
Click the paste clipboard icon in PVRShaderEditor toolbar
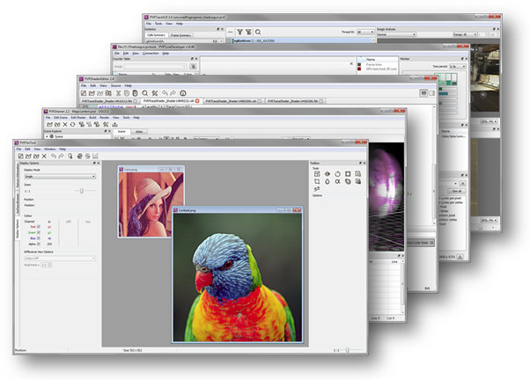[135, 93]
